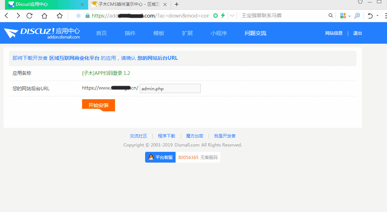Reload the current page
Viewport: 387px width, 212px height.
[30, 16]
